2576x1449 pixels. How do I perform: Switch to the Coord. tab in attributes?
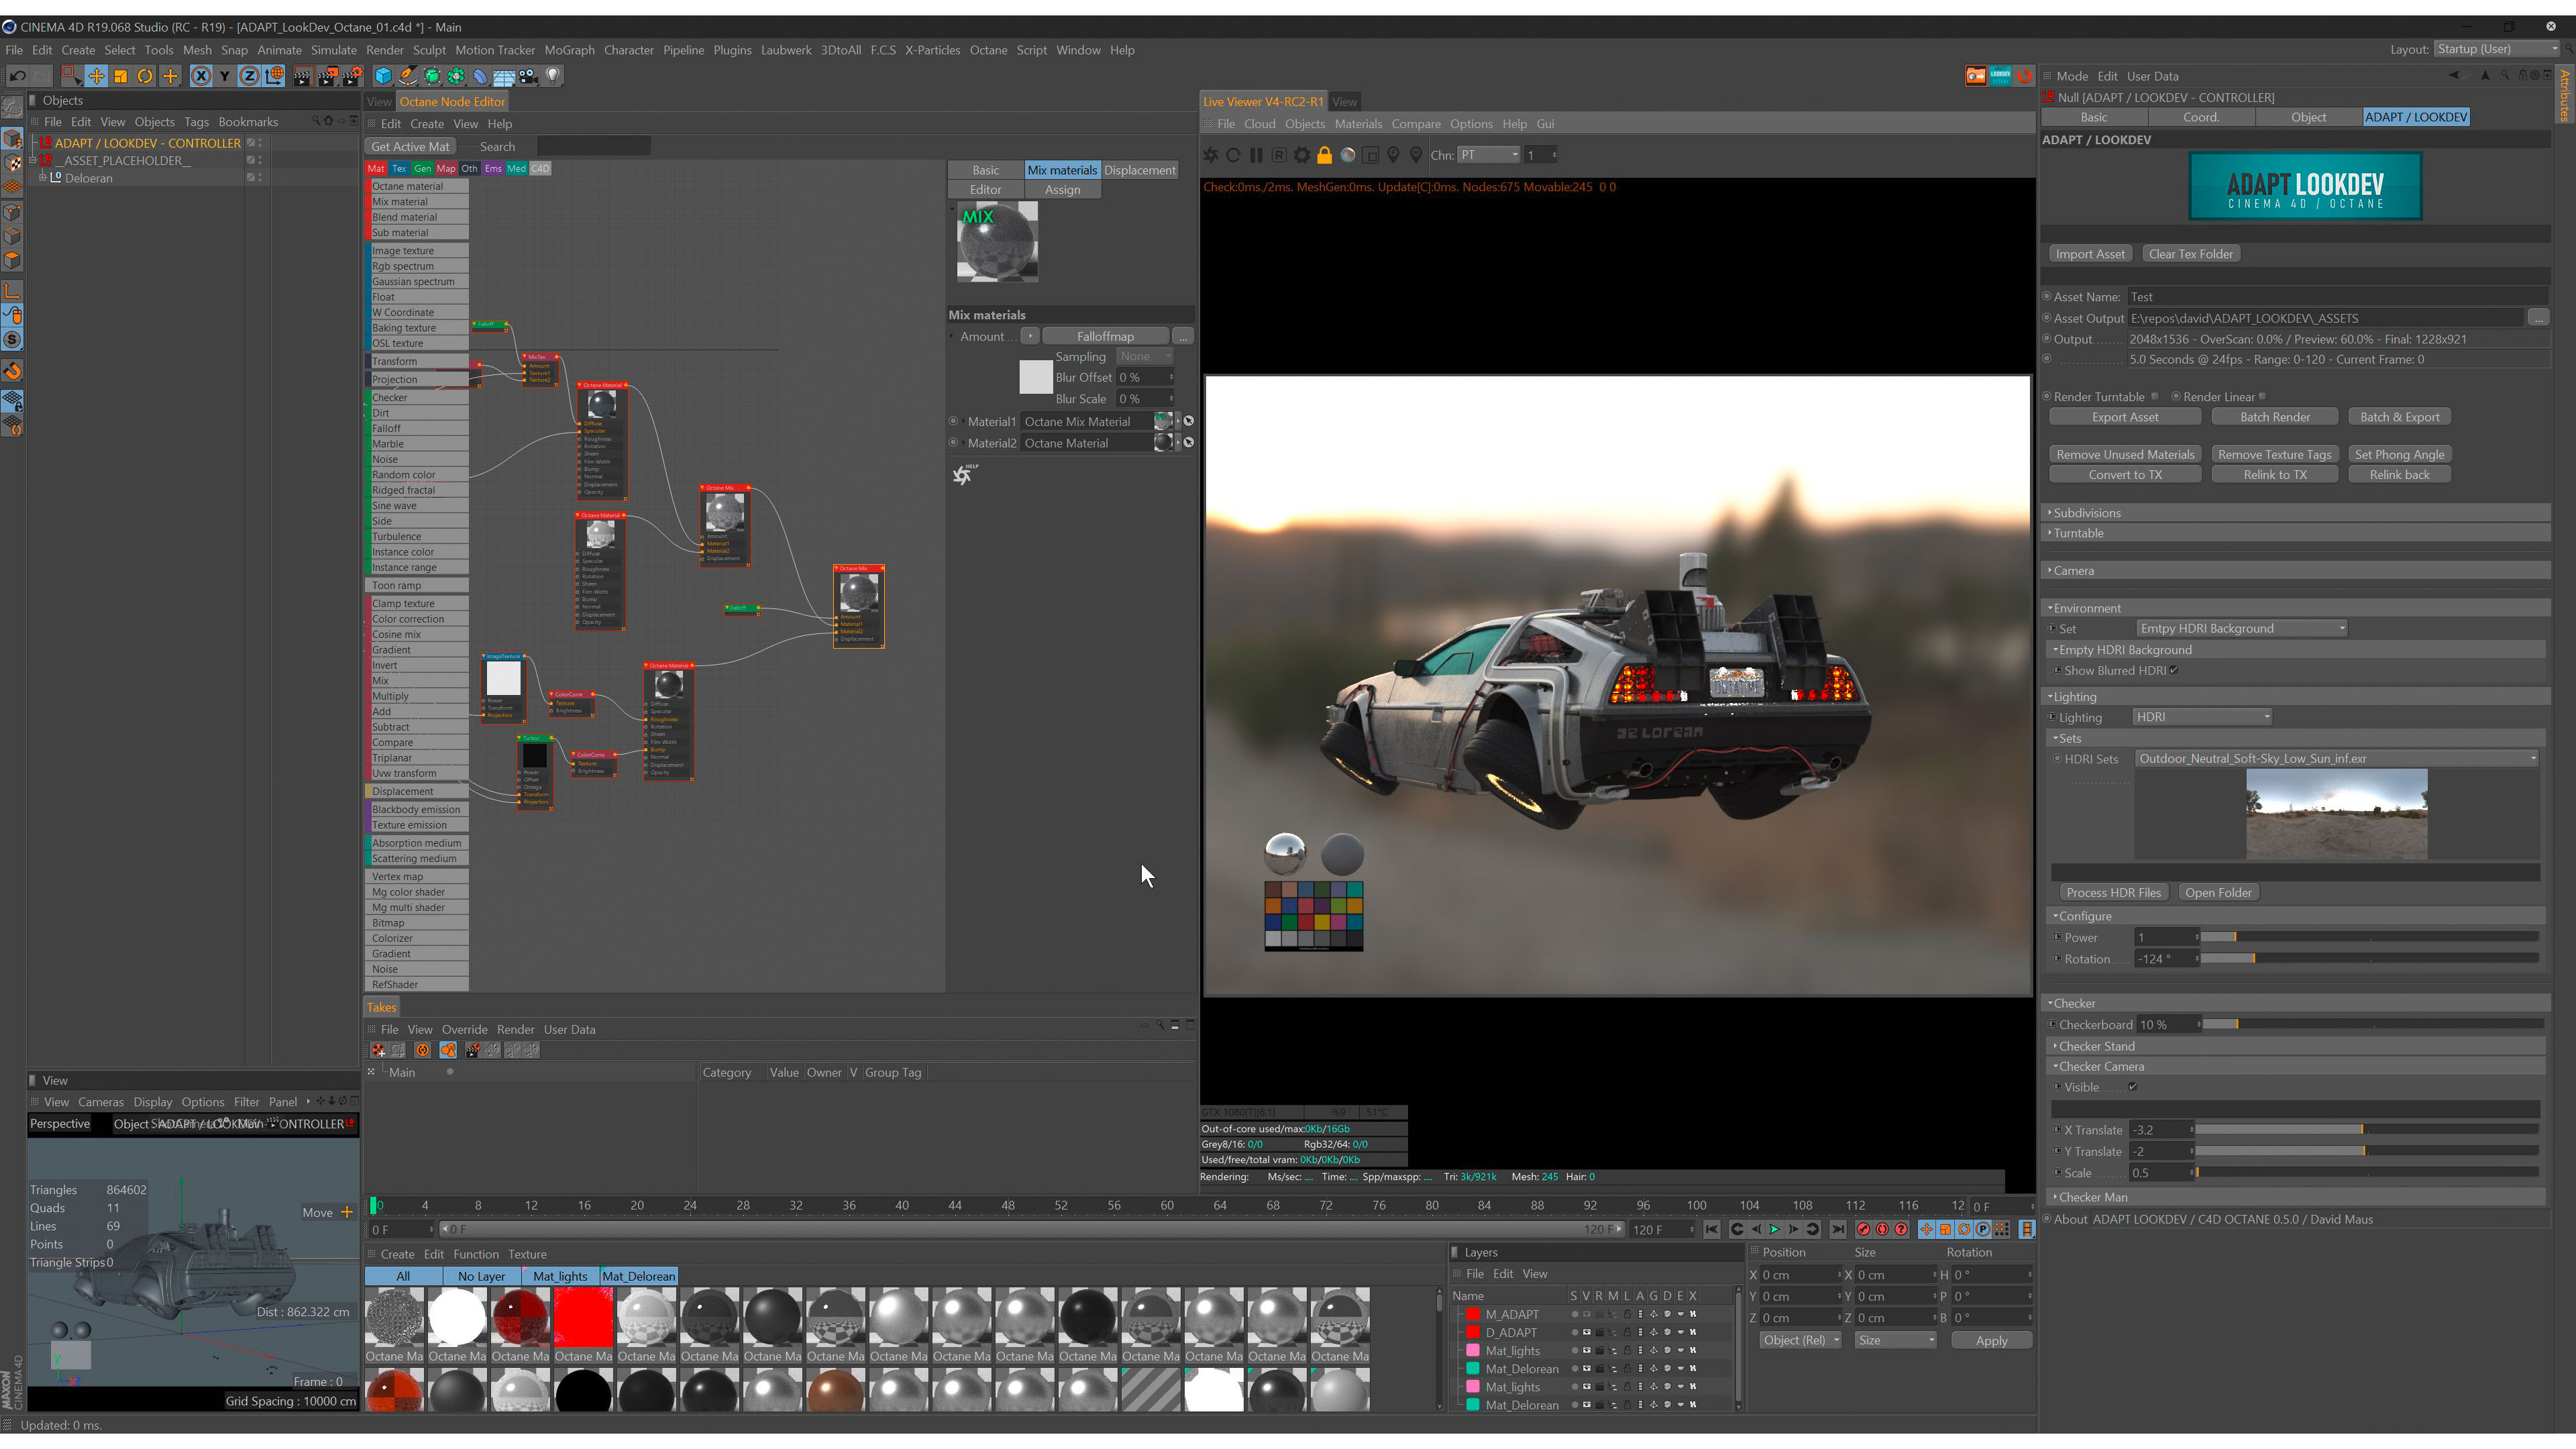tap(2201, 117)
